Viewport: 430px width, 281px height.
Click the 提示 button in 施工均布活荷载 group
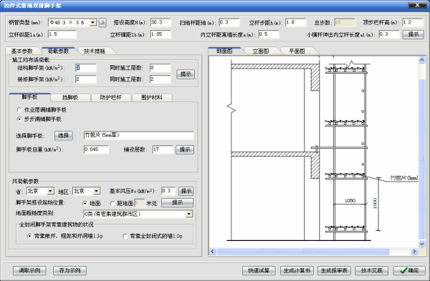[186, 74]
